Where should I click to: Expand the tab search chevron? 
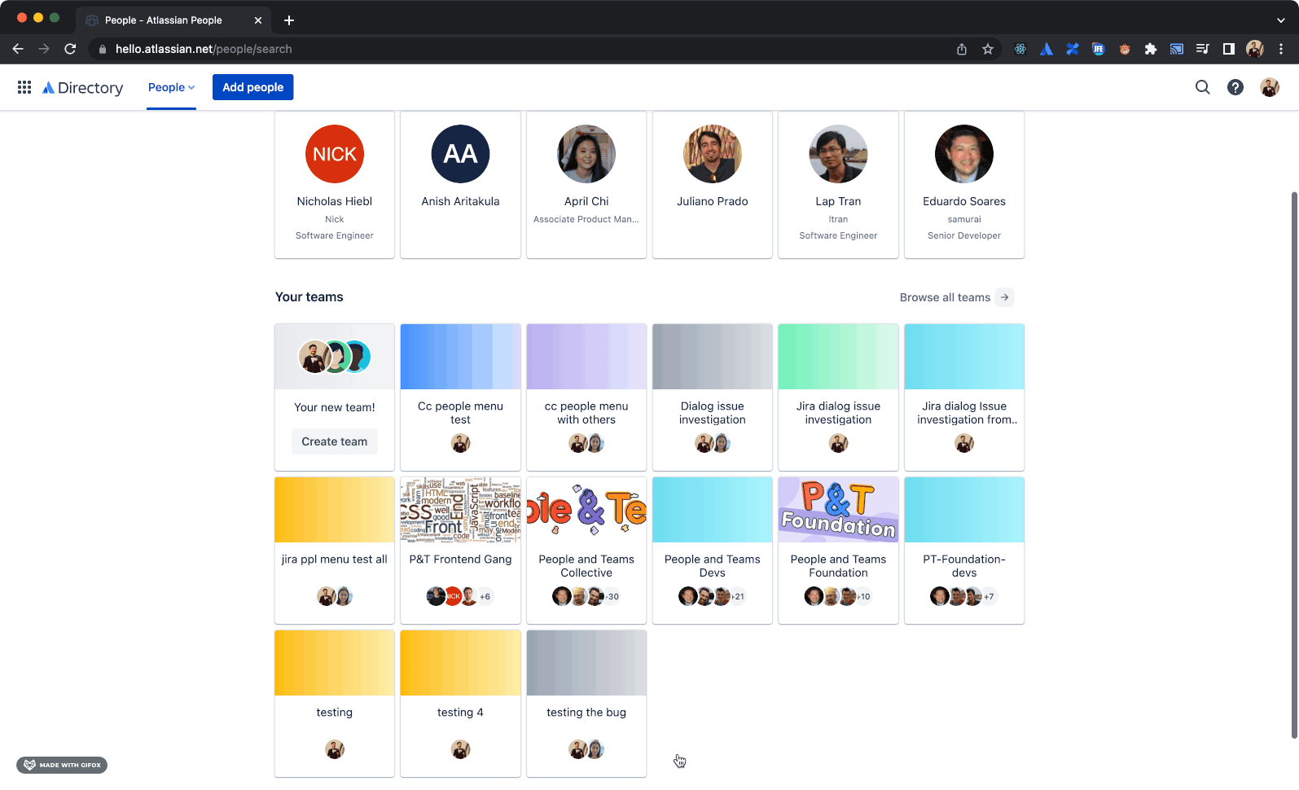tap(1281, 20)
